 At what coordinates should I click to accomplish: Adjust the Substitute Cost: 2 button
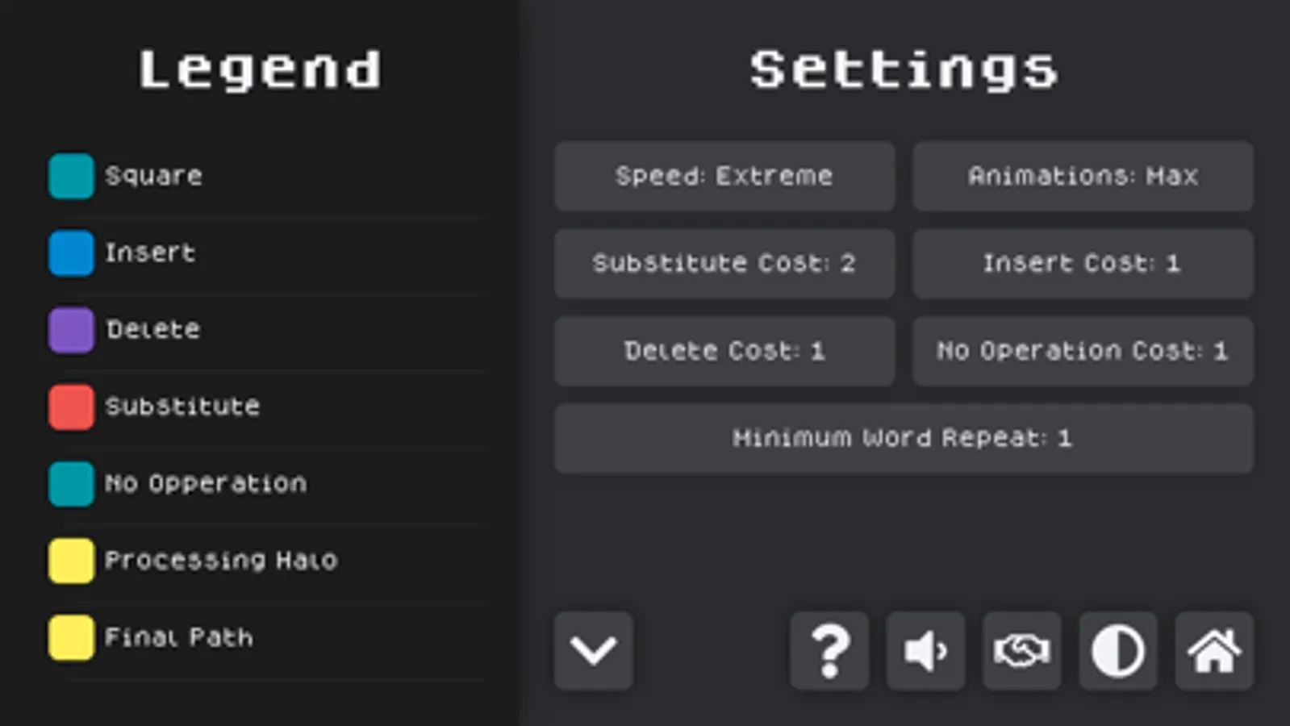[x=724, y=263]
